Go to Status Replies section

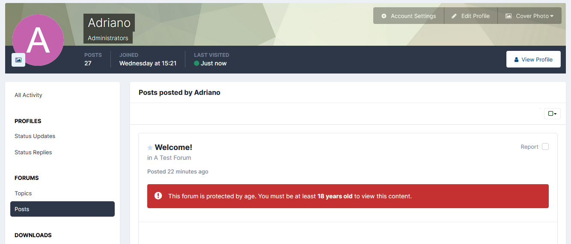(x=33, y=152)
